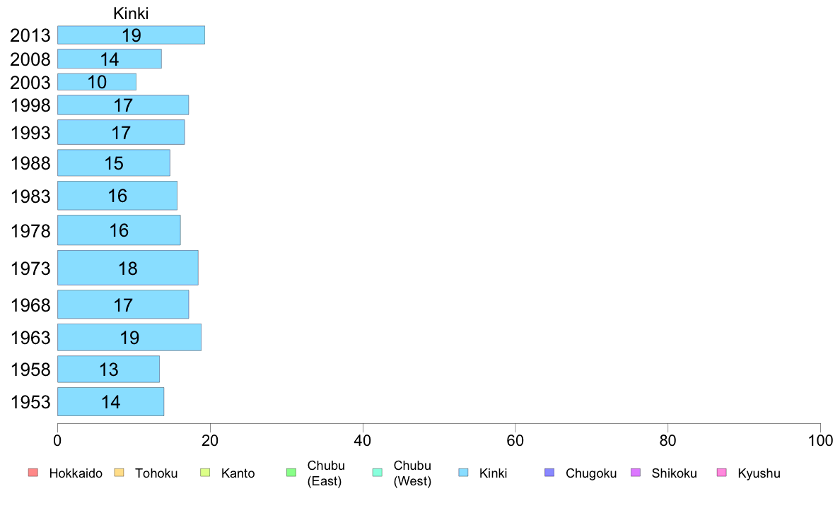Click the Shikoku purple legend swatch

[x=635, y=473]
